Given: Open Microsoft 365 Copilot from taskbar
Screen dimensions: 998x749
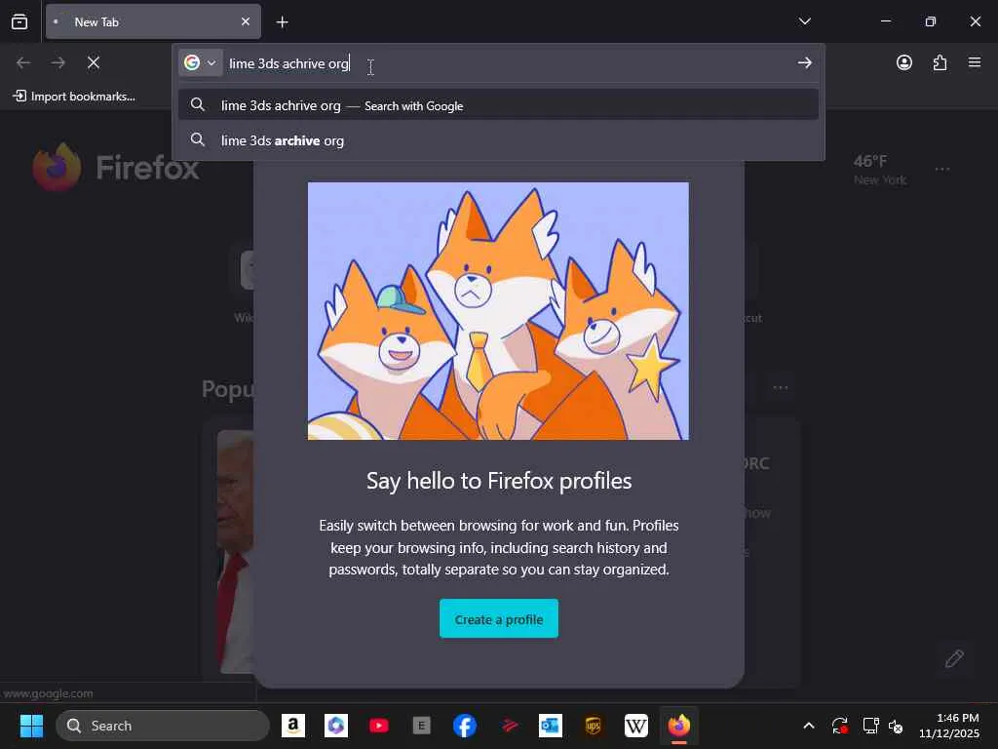Looking at the screenshot, I should click(336, 726).
